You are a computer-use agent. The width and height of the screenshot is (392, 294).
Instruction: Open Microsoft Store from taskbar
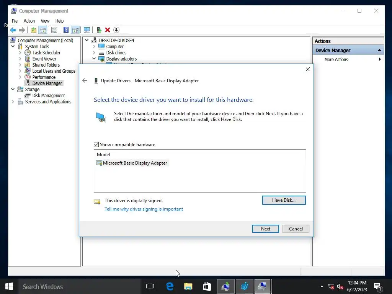pyautogui.click(x=207, y=286)
